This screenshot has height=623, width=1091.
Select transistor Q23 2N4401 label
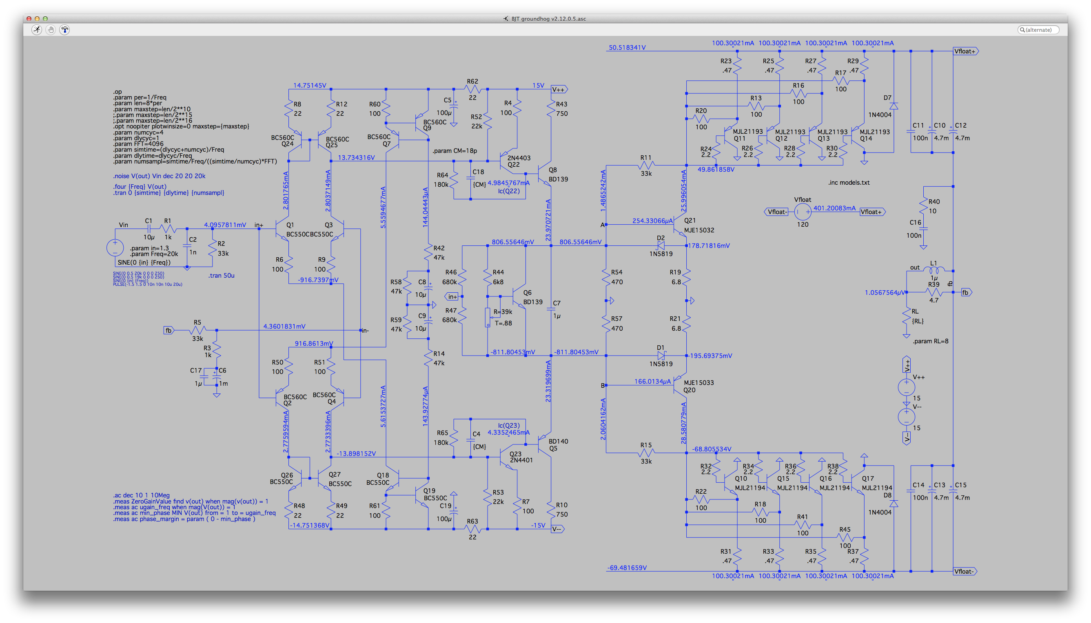[521, 457]
